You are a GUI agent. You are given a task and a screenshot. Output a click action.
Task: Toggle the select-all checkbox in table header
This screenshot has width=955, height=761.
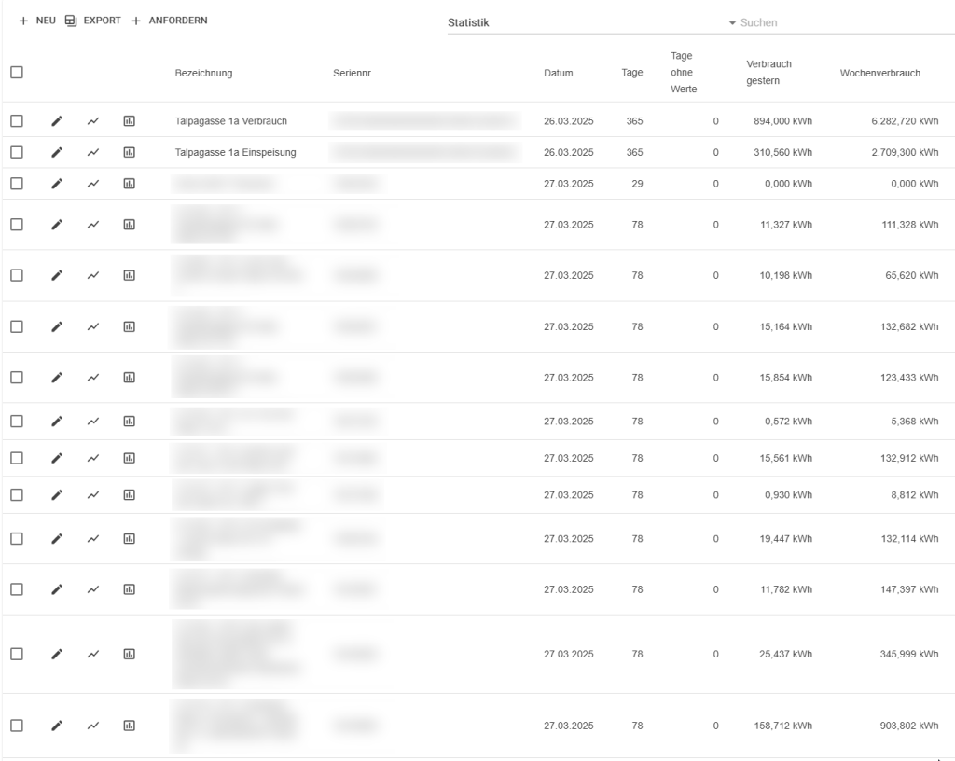[17, 73]
